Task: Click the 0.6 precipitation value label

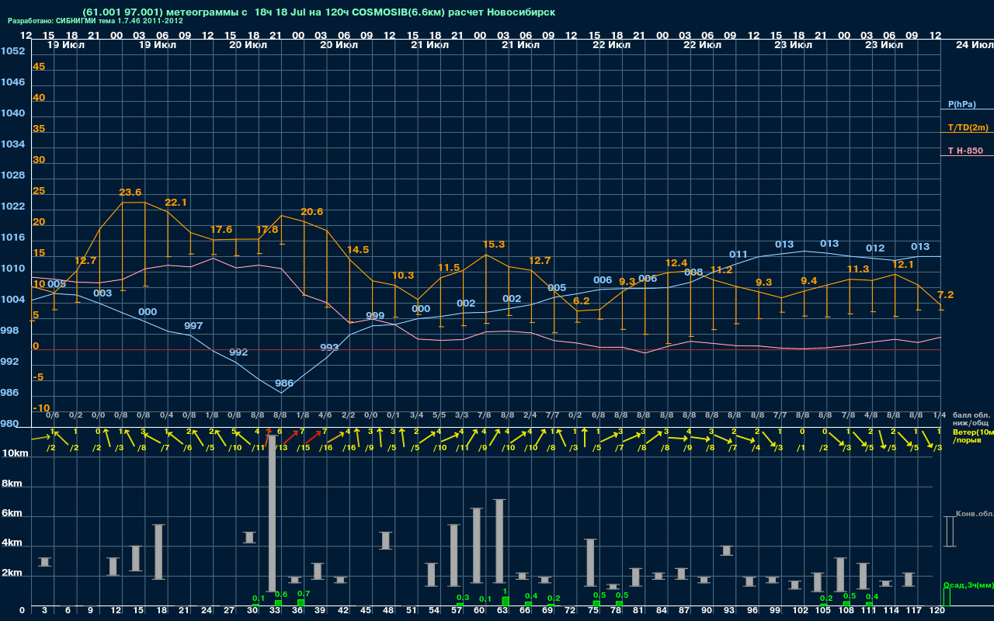Action: coord(281,595)
